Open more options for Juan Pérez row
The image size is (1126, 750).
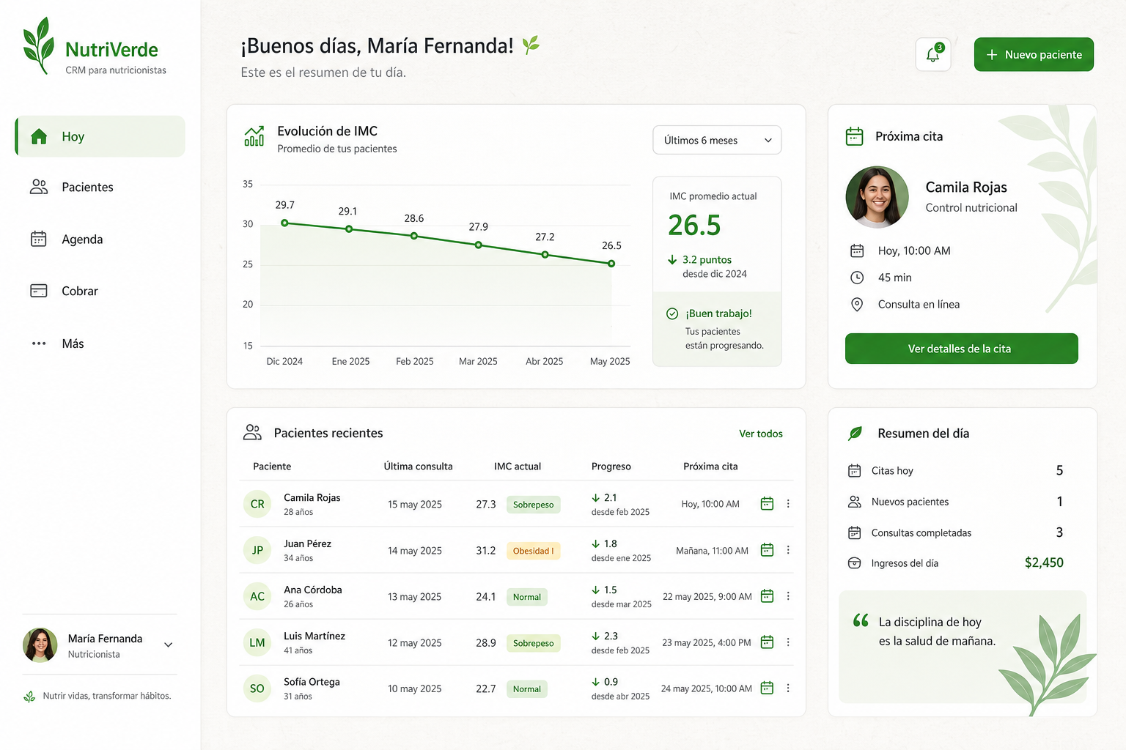tap(788, 549)
